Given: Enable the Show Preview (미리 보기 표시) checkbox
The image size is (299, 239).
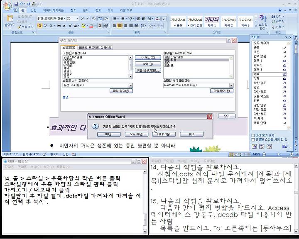Looking at the screenshot, I should 253,135.
